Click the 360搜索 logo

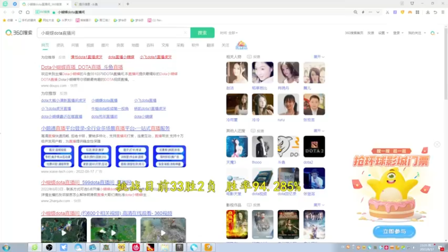(x=19, y=32)
